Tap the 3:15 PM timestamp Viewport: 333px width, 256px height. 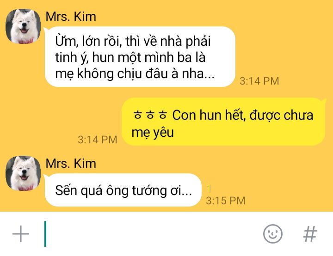point(226,201)
